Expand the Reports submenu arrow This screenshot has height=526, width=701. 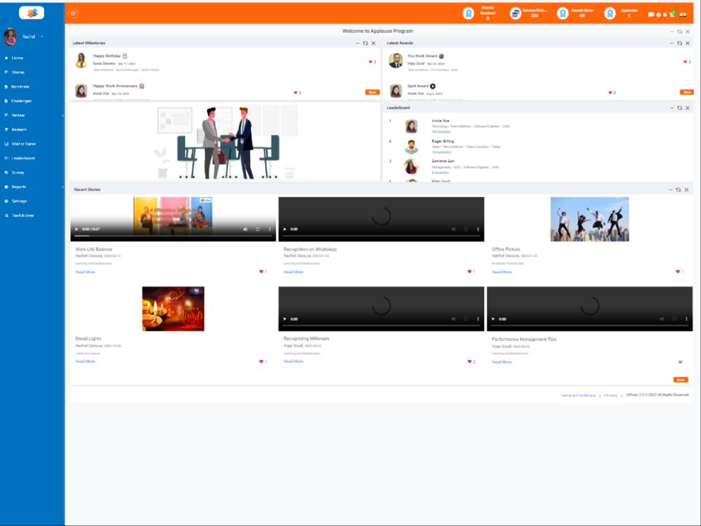[62, 187]
